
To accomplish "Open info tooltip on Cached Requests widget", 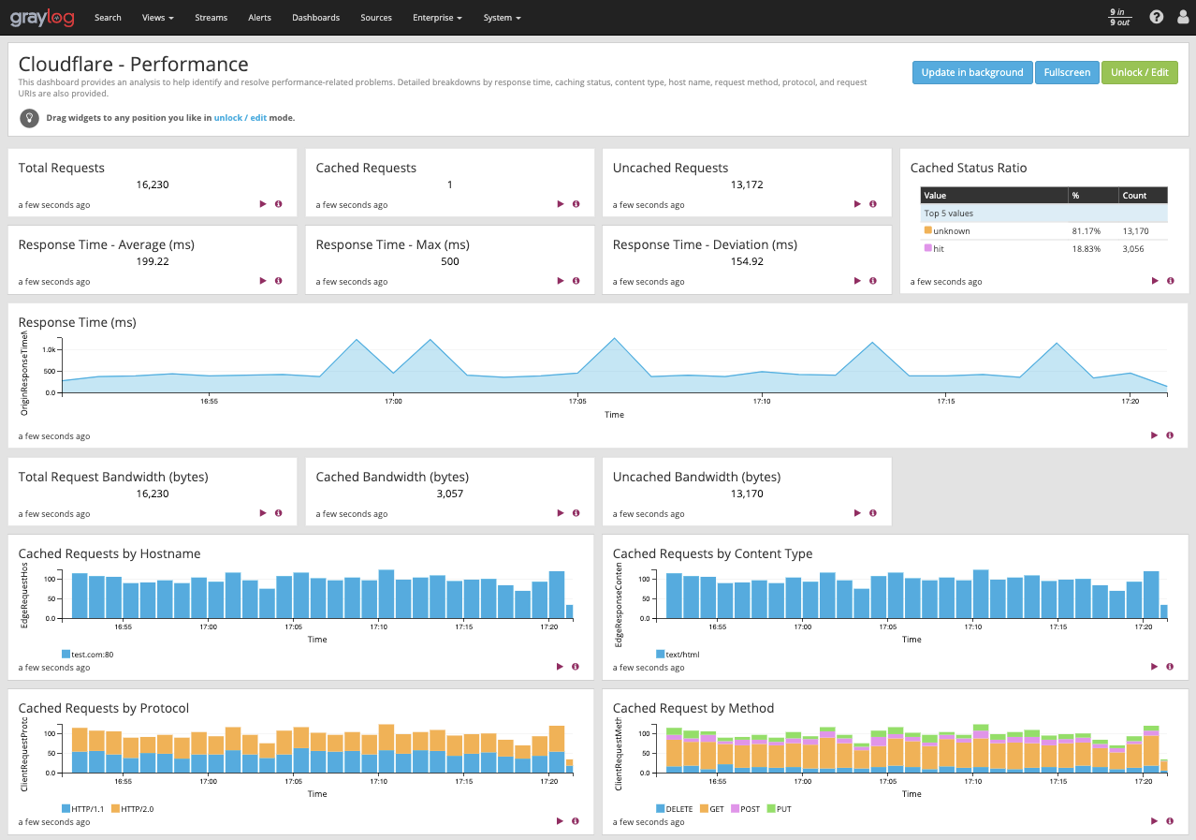I will [576, 203].
